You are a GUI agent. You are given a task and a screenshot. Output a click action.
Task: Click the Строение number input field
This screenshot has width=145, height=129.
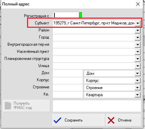68,88
